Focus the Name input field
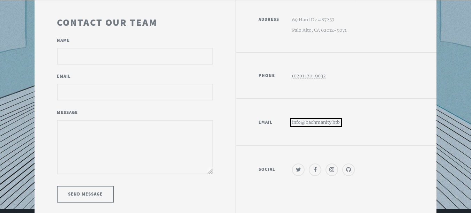Screen dimensions: 471x213 [x=135, y=56]
